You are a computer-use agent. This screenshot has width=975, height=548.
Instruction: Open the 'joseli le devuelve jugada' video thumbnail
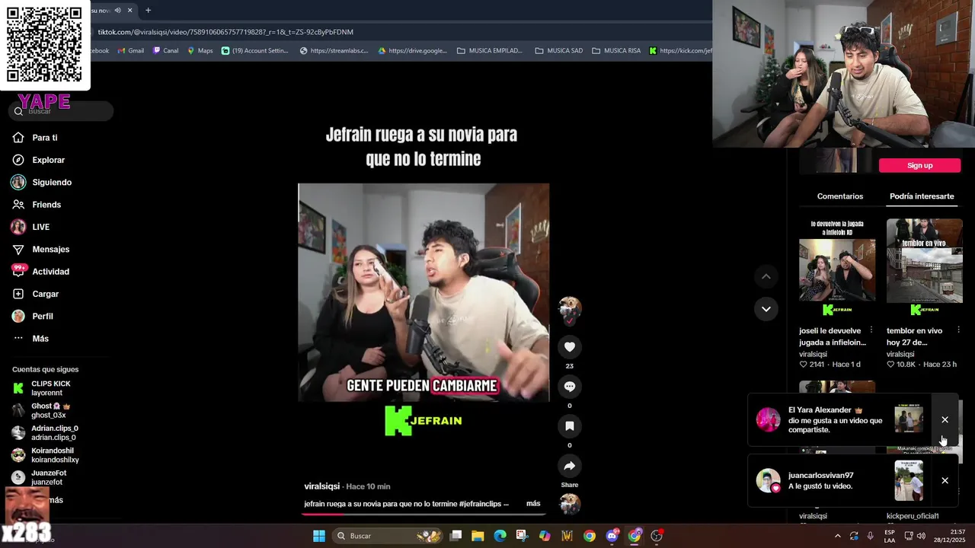pyautogui.click(x=837, y=269)
